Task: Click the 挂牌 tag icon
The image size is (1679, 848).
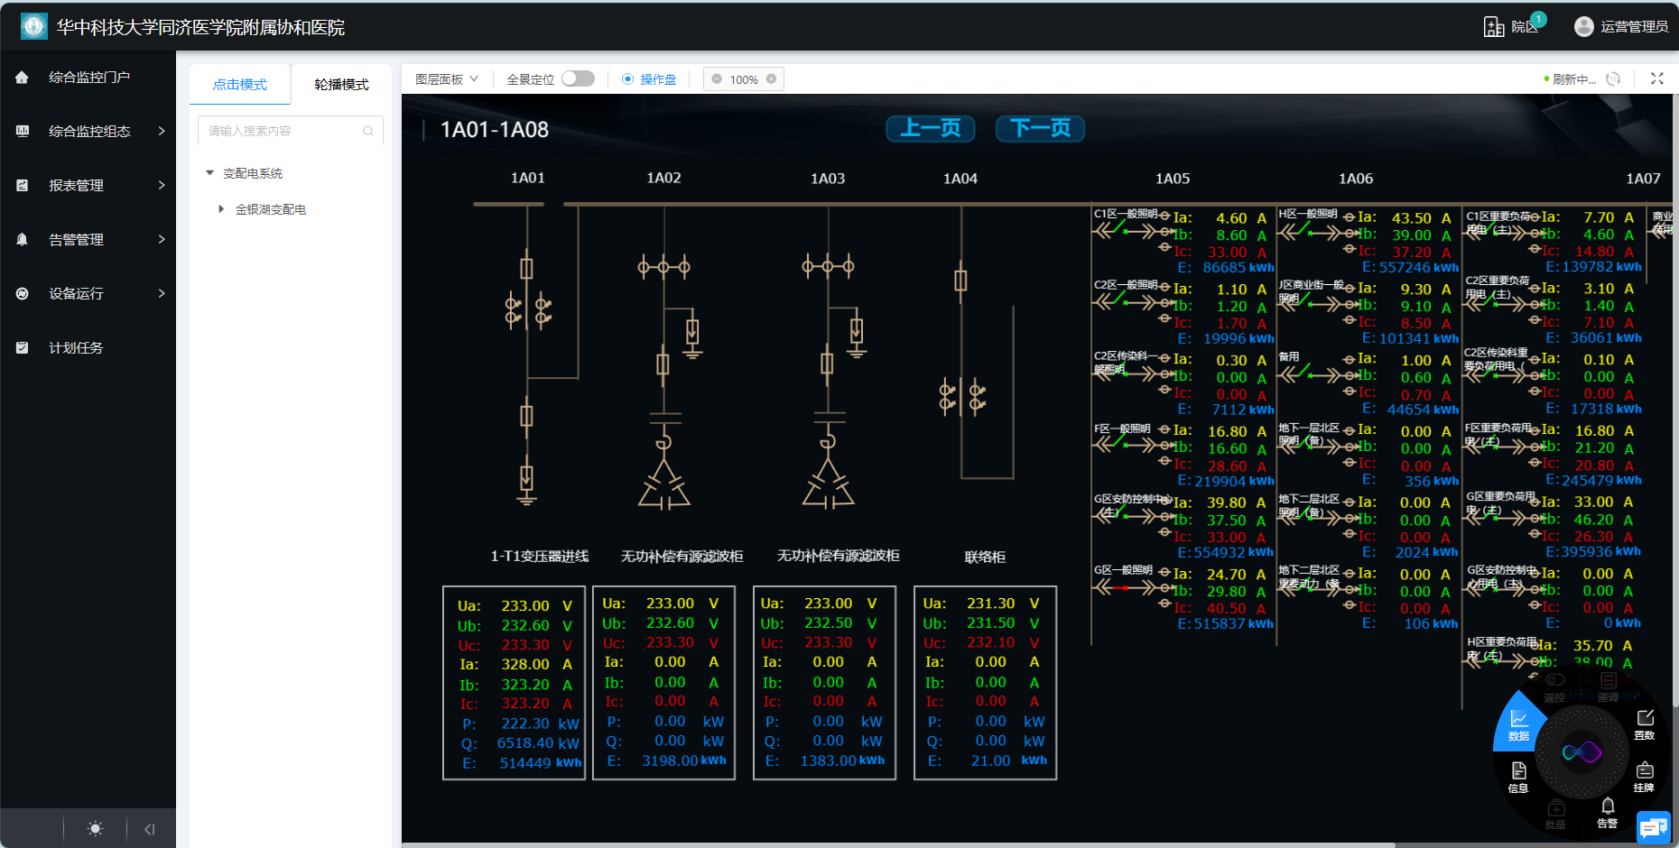Action: (1644, 776)
